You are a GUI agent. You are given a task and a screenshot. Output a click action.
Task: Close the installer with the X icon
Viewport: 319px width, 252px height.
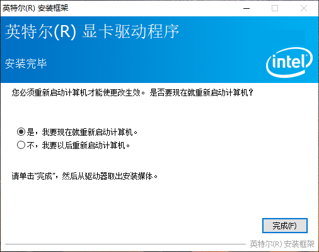point(304,8)
